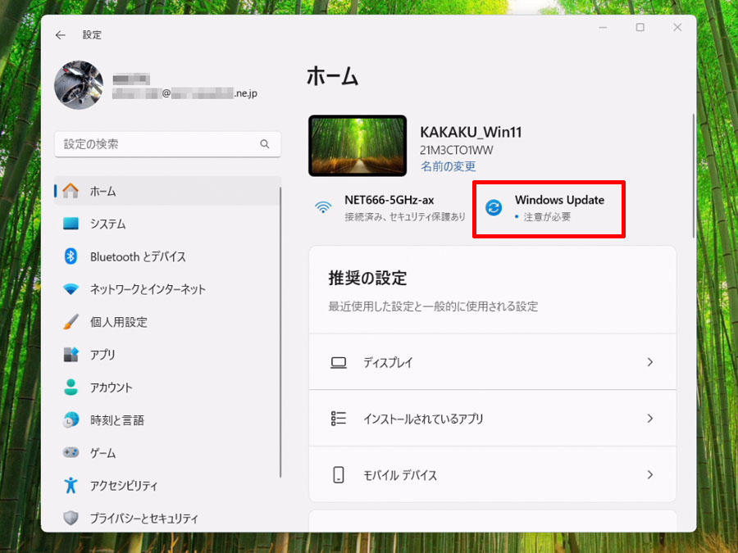Viewport: 738px width, 553px height.
Task: Click the ゲーム controller icon
Action: coord(71,452)
